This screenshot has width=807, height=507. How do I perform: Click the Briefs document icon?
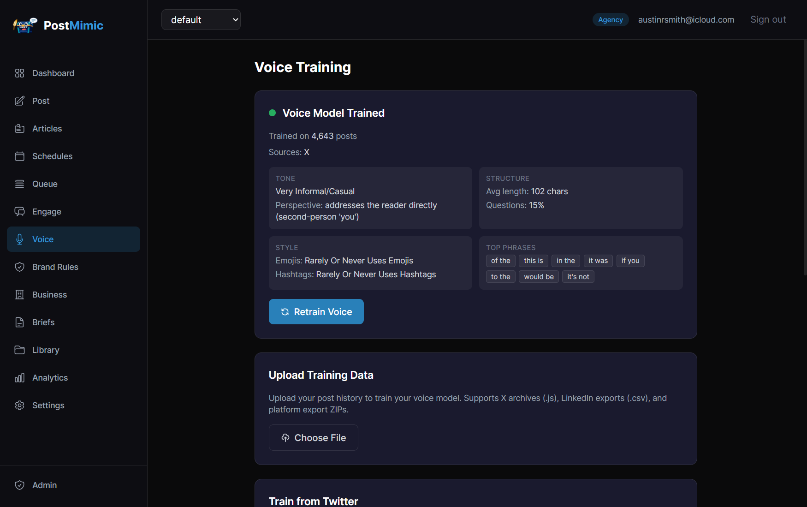19,322
